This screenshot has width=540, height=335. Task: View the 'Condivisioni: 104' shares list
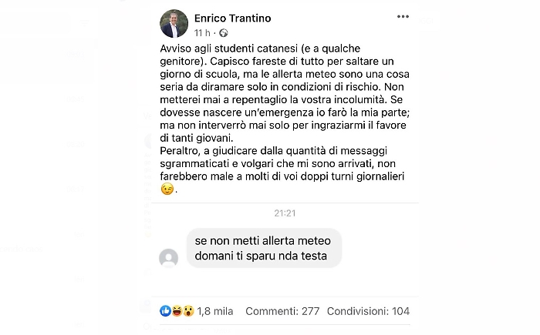pos(368,311)
